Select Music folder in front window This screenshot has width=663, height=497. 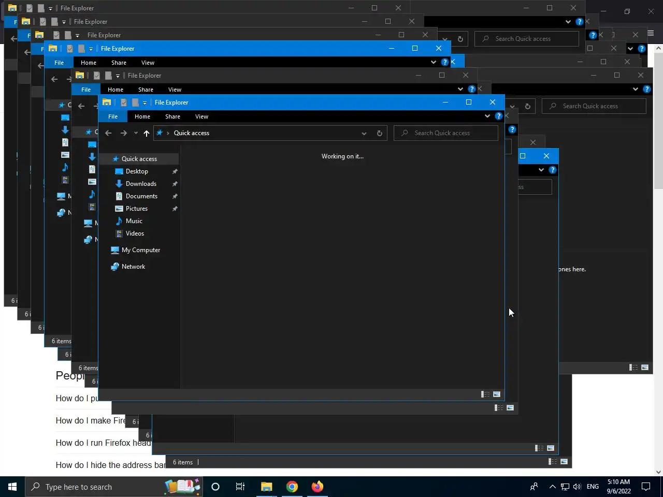134,221
